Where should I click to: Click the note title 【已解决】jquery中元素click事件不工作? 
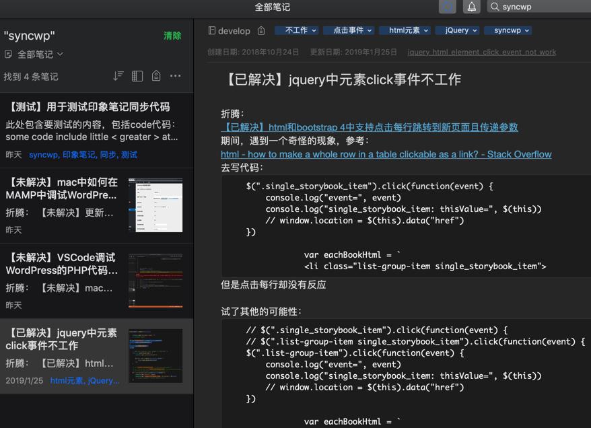click(x=342, y=79)
